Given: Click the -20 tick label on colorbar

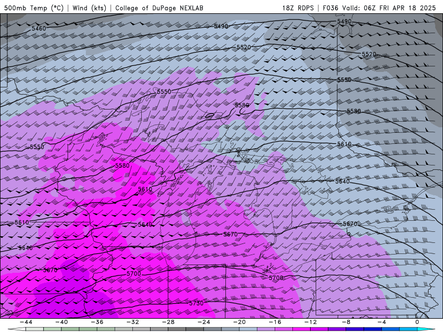Looking at the screenshot, I should 239,322.
